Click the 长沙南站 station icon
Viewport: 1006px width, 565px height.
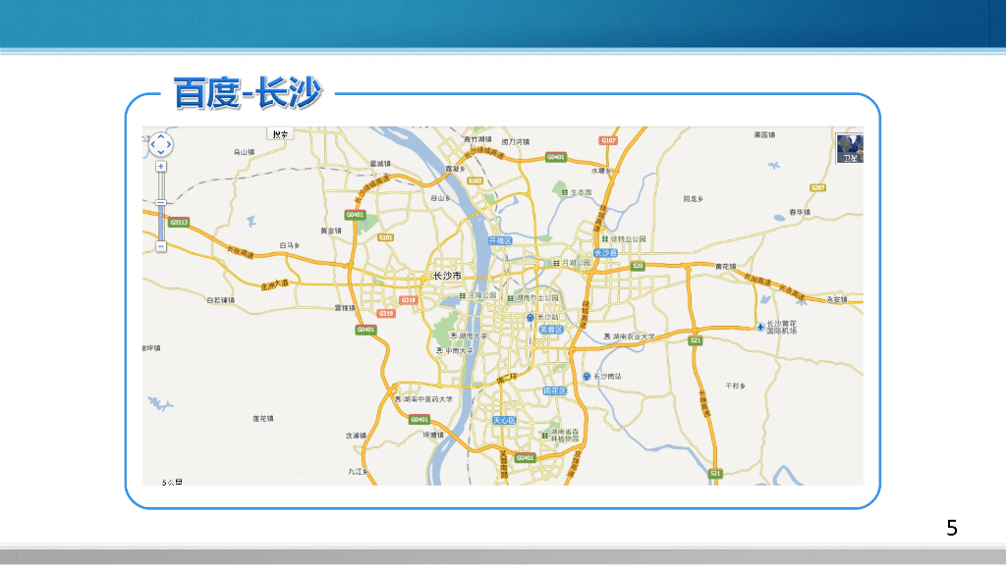pos(587,377)
